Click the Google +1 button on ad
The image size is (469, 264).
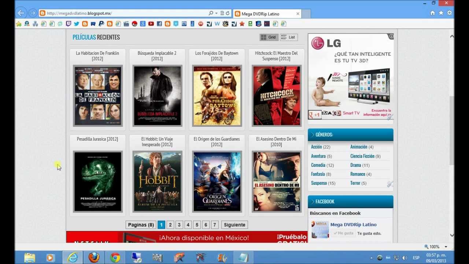[x=315, y=114]
